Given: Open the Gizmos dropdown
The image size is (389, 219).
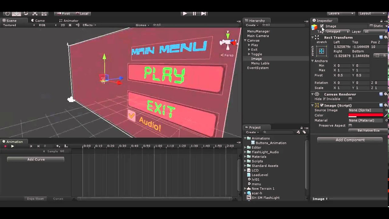Looking at the screenshot, I should click(x=142, y=25).
